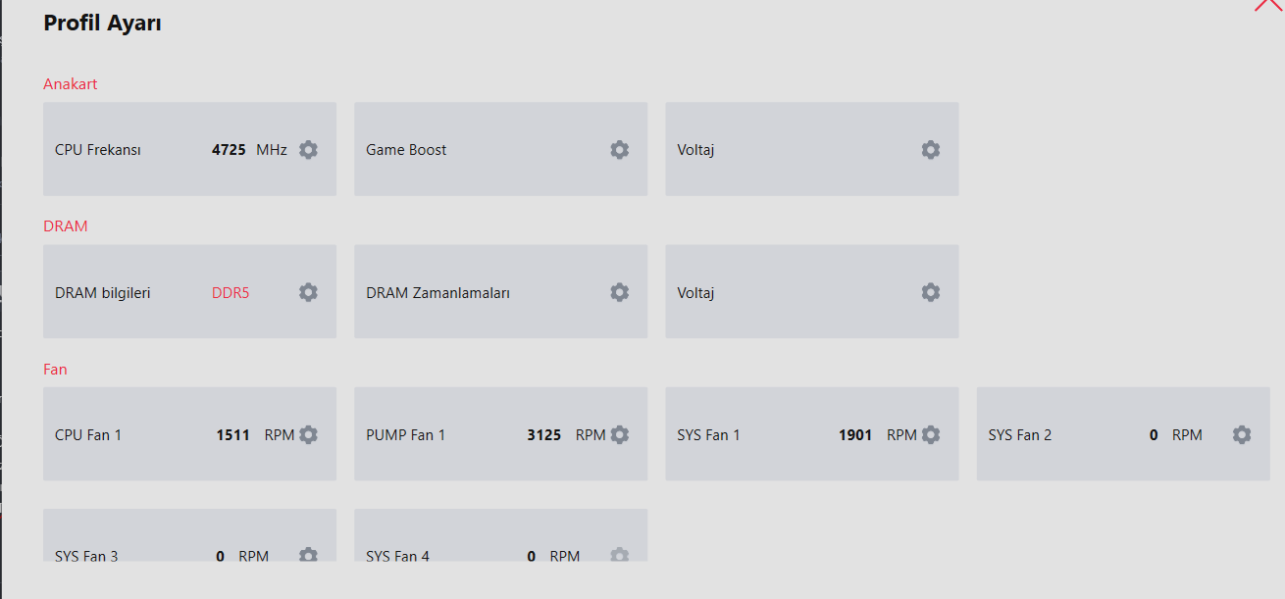Viewport: 1285px width, 599px height.
Task: Click DRAM Zamanlamaları gear icon
Action: [x=619, y=292]
